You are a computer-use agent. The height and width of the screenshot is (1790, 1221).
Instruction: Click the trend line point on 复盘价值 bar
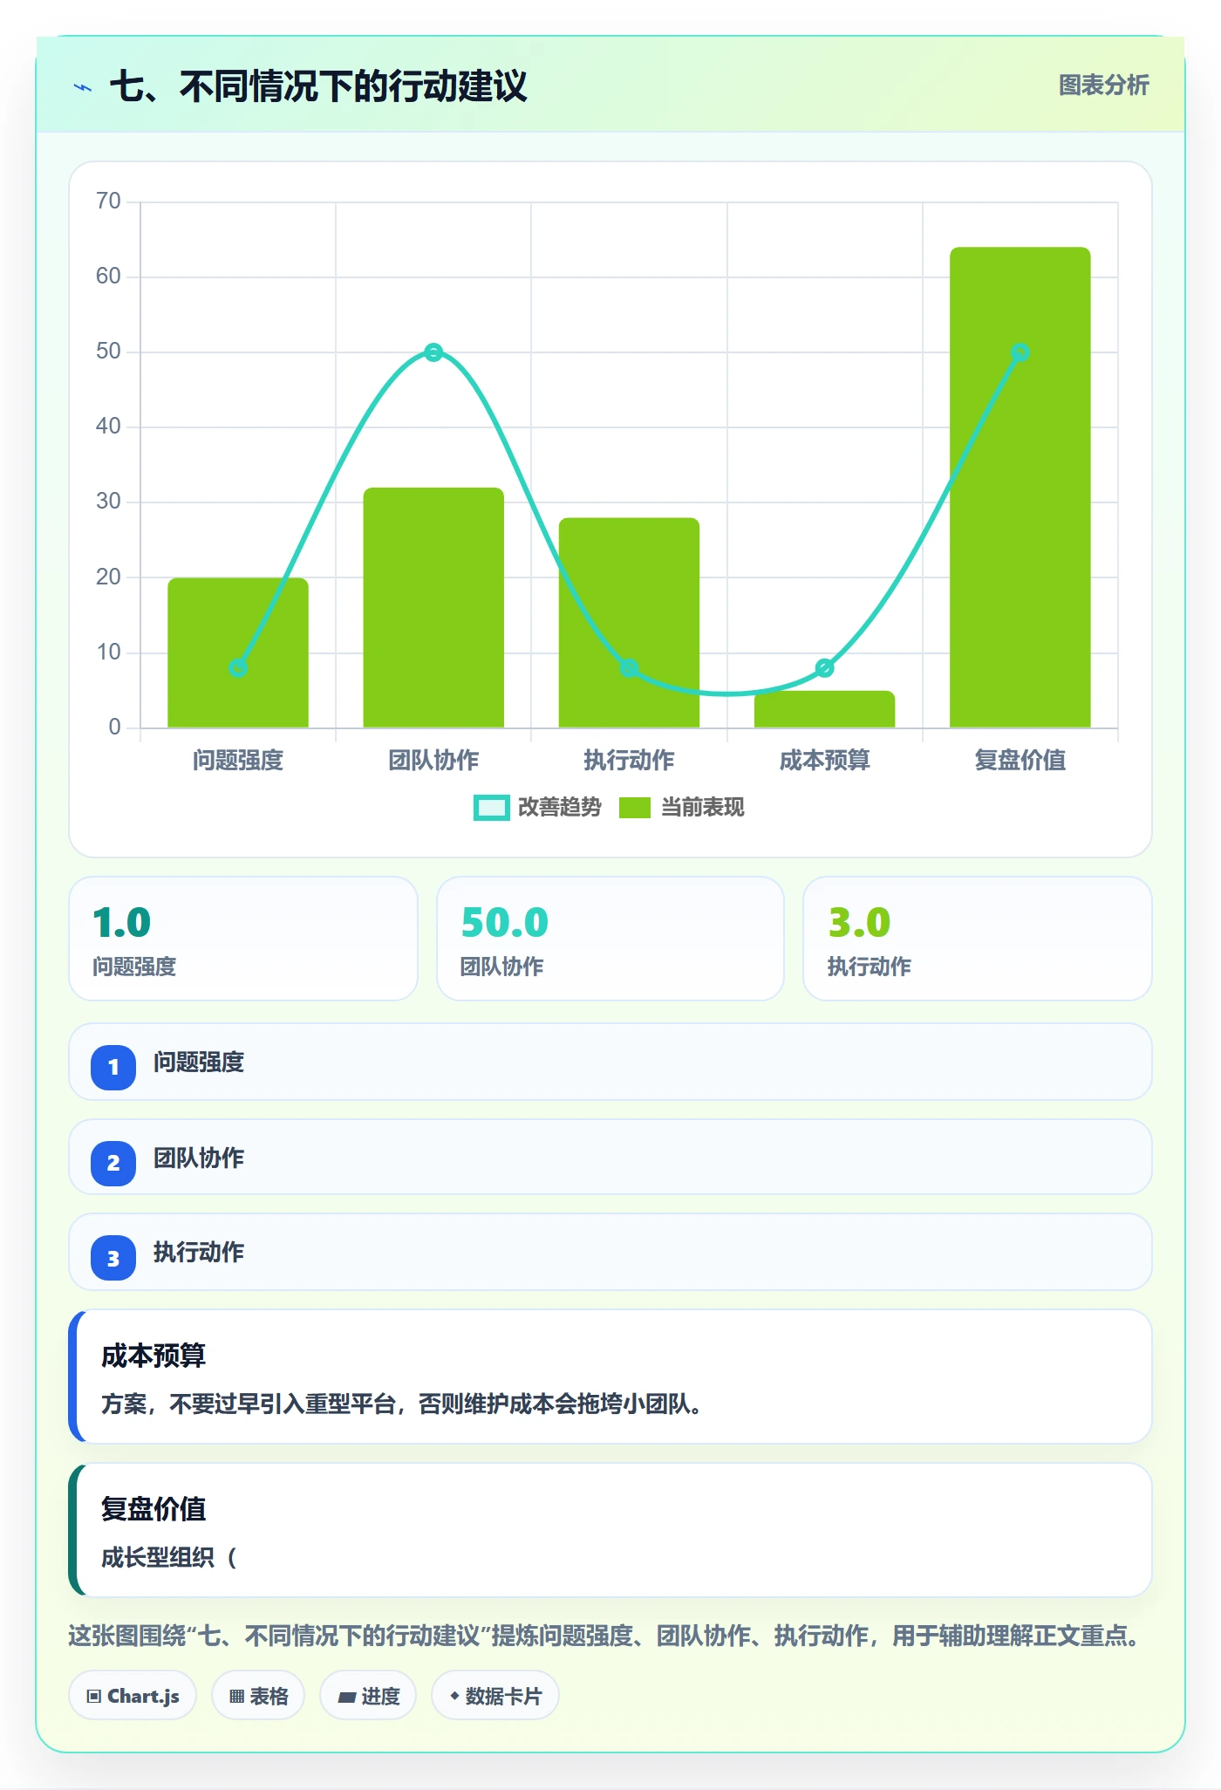pyautogui.click(x=1020, y=352)
